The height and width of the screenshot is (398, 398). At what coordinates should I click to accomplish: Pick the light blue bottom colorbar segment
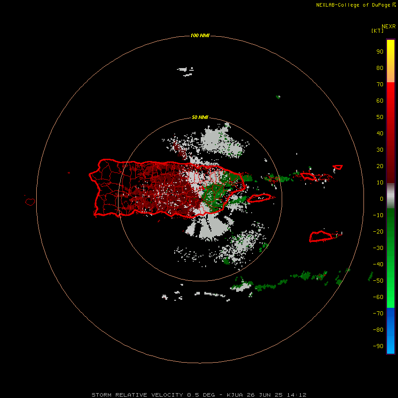390,331
